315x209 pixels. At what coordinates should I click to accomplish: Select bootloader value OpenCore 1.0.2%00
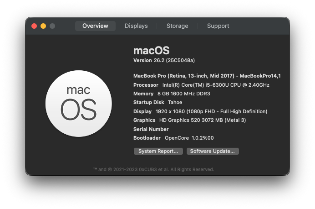[x=189, y=138]
